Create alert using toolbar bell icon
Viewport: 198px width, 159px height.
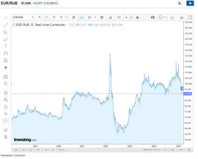click(x=138, y=17)
